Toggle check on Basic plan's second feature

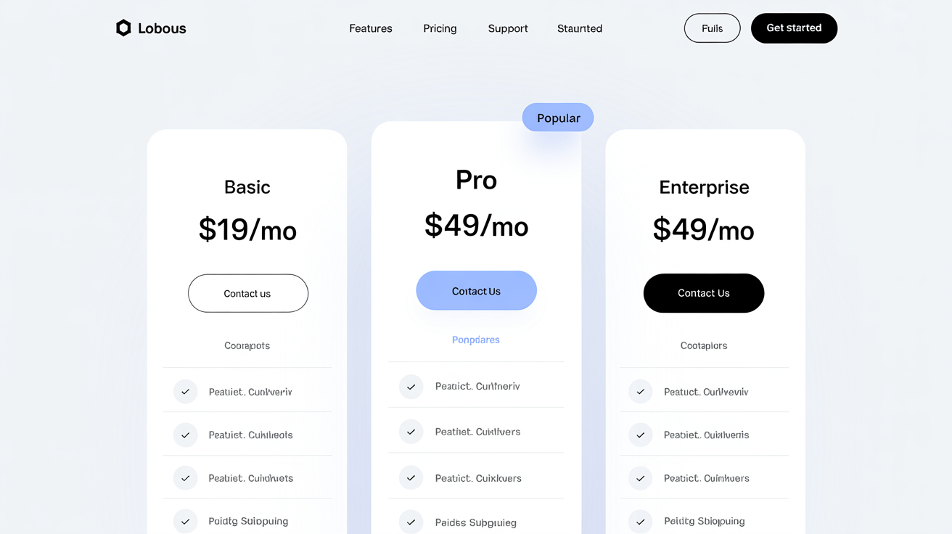point(185,435)
